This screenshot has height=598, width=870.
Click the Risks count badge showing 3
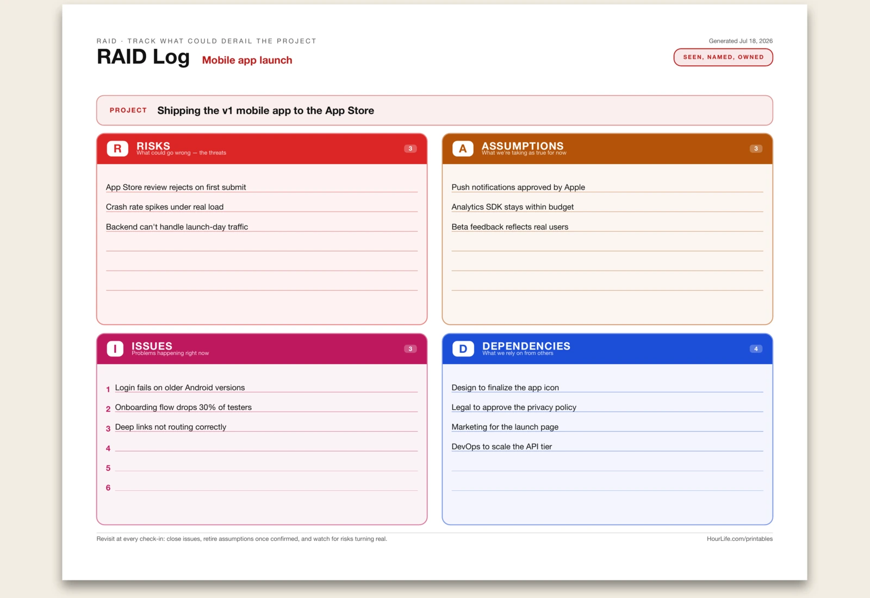coord(411,148)
